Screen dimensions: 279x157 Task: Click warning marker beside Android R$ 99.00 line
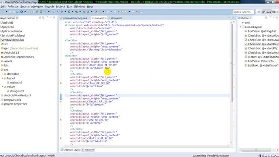coord(61,138)
